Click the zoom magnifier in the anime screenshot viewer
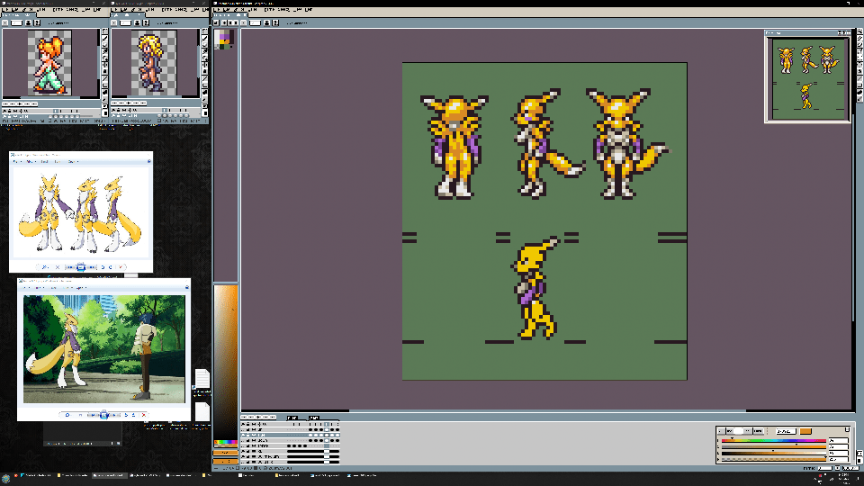The width and height of the screenshot is (864, 486). point(67,415)
